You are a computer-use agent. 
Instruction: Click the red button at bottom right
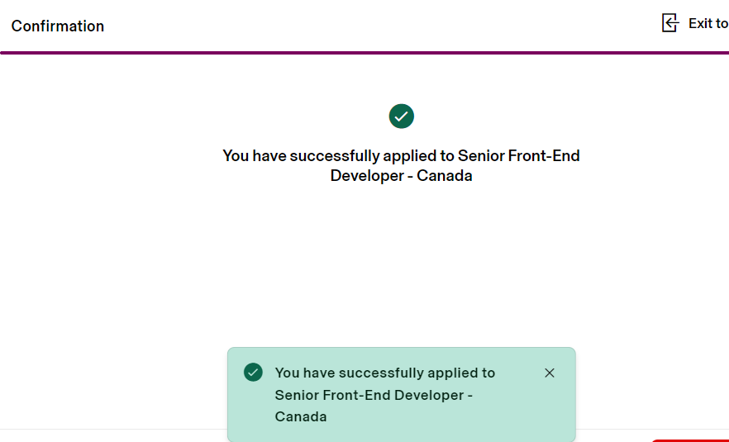click(690, 440)
